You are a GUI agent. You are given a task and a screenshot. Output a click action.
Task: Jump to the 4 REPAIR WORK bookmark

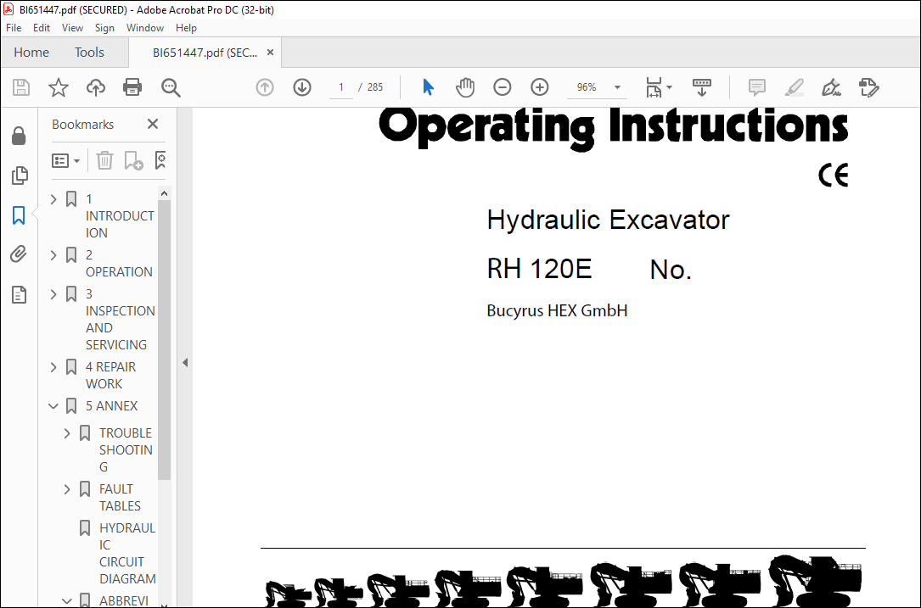(110, 376)
